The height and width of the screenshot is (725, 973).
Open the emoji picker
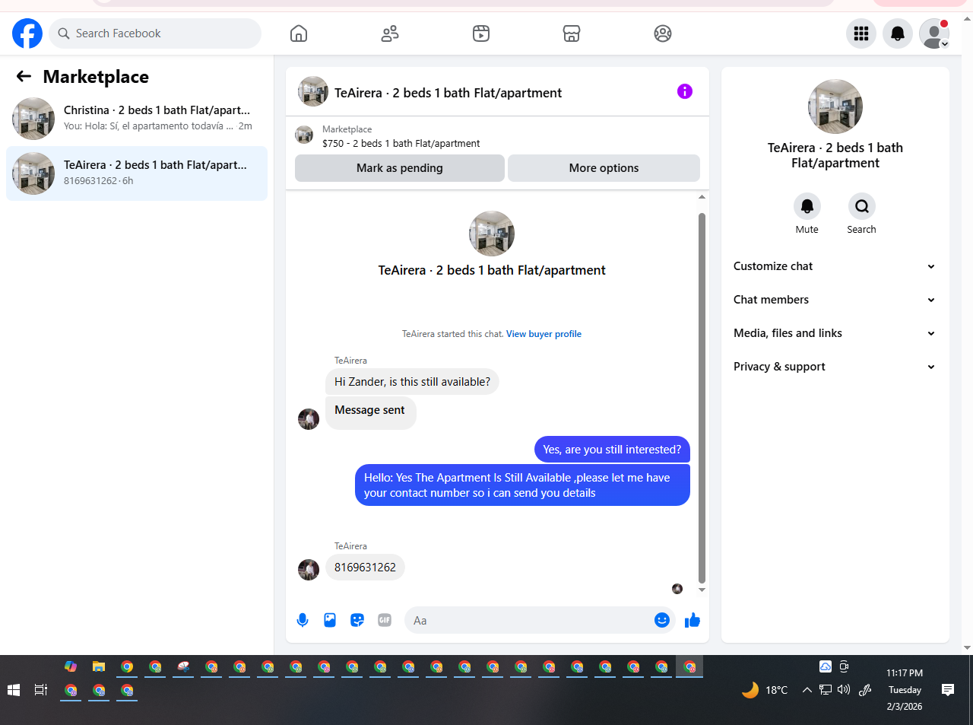click(662, 620)
